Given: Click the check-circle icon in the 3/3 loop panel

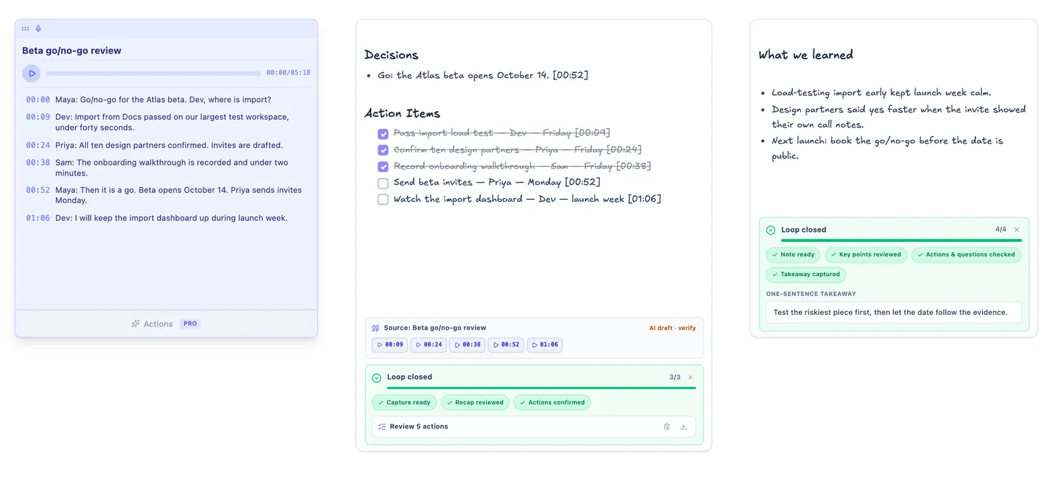Looking at the screenshot, I should [376, 378].
